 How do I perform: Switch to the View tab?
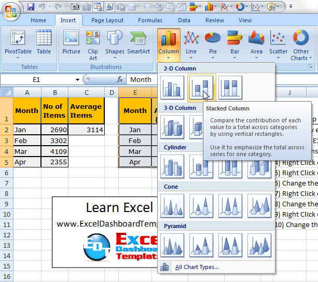[245, 20]
